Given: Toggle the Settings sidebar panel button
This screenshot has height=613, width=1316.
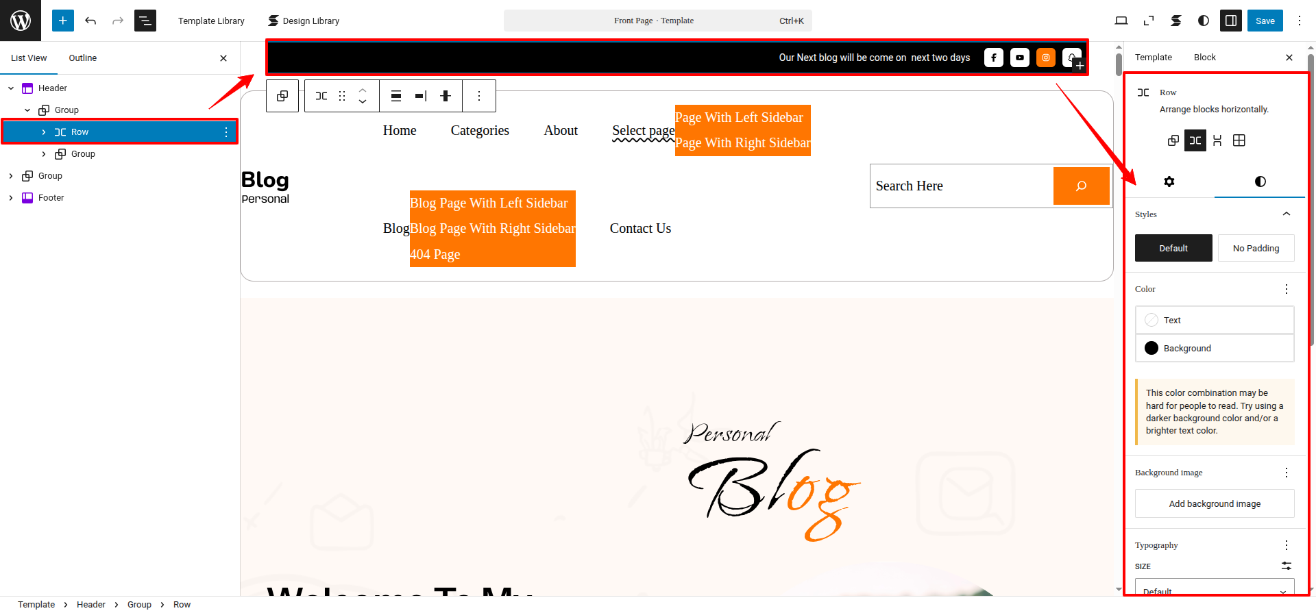Looking at the screenshot, I should point(1231,21).
